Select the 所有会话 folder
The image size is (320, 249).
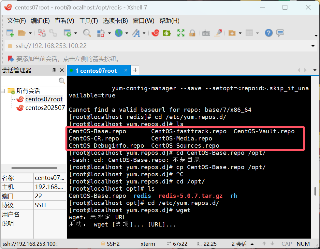(x=28, y=91)
